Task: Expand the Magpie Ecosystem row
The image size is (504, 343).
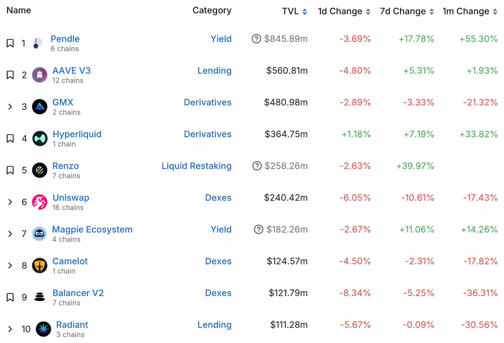Action: tap(10, 234)
